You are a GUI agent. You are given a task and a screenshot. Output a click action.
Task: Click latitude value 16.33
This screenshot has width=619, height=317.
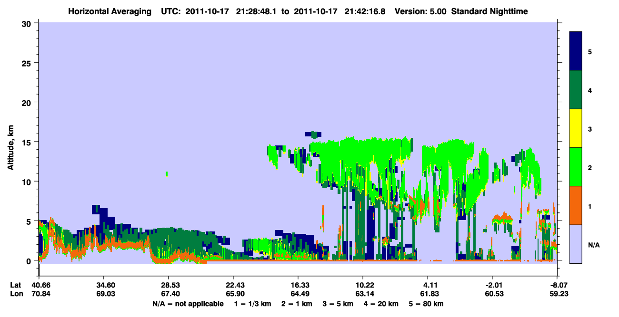point(298,285)
